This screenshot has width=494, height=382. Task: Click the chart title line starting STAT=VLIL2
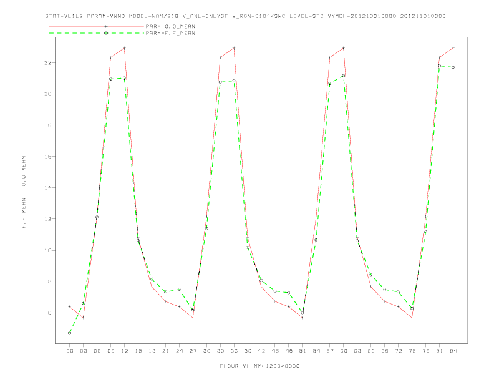click(x=245, y=16)
